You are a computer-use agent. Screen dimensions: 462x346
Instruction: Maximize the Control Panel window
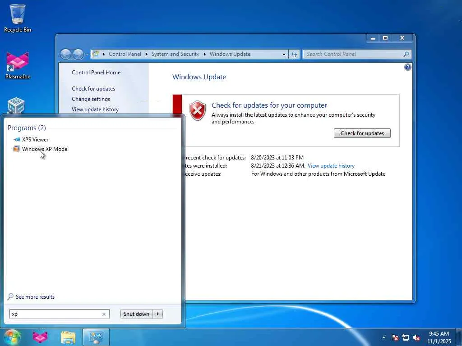point(385,38)
